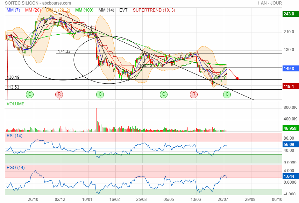Open the red R marker near 13/06
The height and width of the screenshot is (203, 299).
193,94
